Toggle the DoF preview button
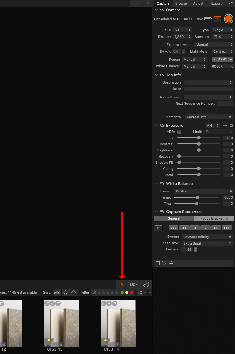Screen dimensions: 235x354 [x=134, y=284]
